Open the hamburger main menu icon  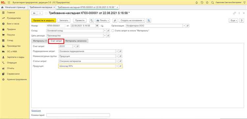point(9,3)
